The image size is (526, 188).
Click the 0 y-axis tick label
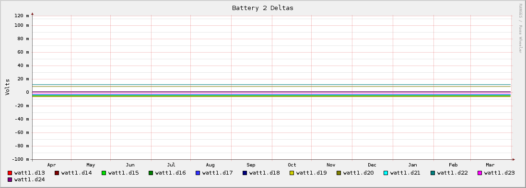(27, 92)
